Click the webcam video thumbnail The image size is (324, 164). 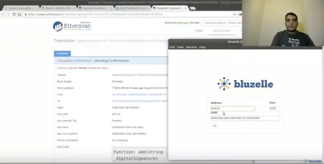click(x=283, y=23)
